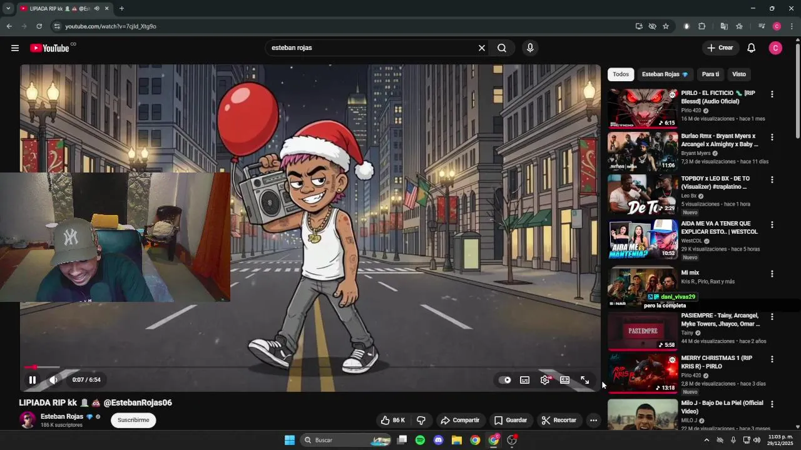Open options for Burlao Rmx video

tap(772, 137)
